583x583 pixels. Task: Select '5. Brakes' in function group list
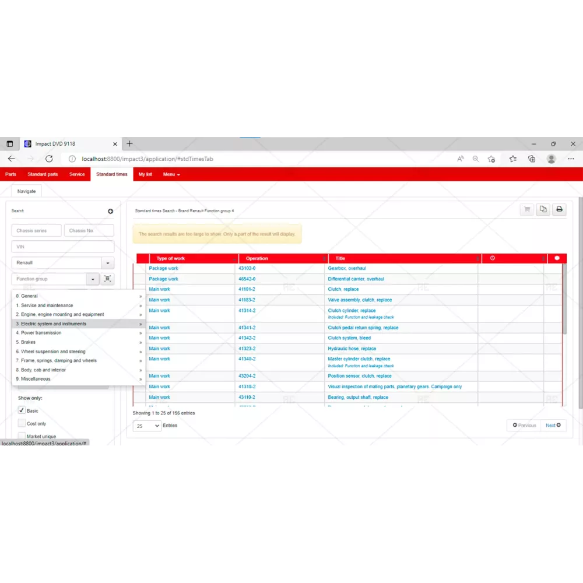(28, 342)
